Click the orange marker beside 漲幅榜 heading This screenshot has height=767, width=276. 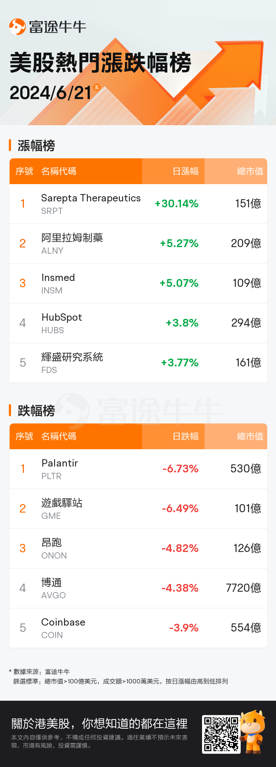(10, 145)
